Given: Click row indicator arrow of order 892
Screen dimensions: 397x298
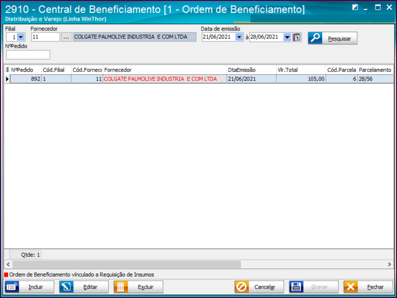Looking at the screenshot, I should [7, 79].
